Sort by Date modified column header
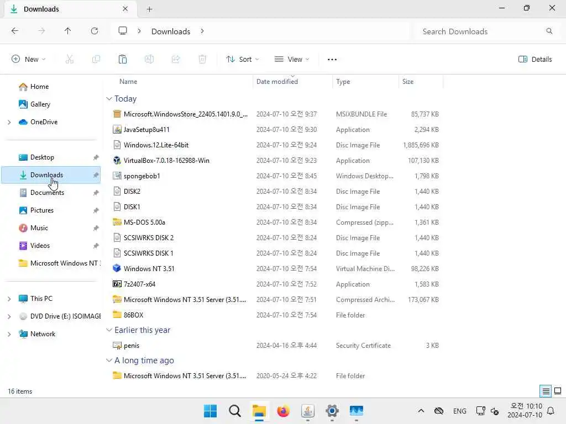 tap(277, 82)
